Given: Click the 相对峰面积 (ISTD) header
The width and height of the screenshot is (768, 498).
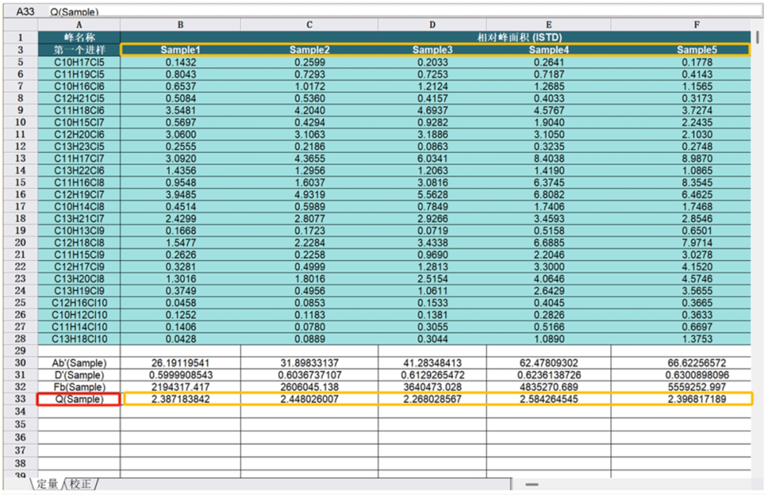Looking at the screenshot, I should coord(519,37).
